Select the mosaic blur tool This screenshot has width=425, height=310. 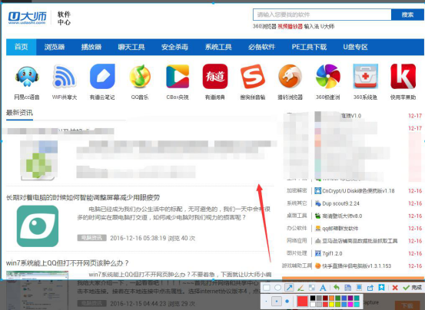click(x=312, y=288)
